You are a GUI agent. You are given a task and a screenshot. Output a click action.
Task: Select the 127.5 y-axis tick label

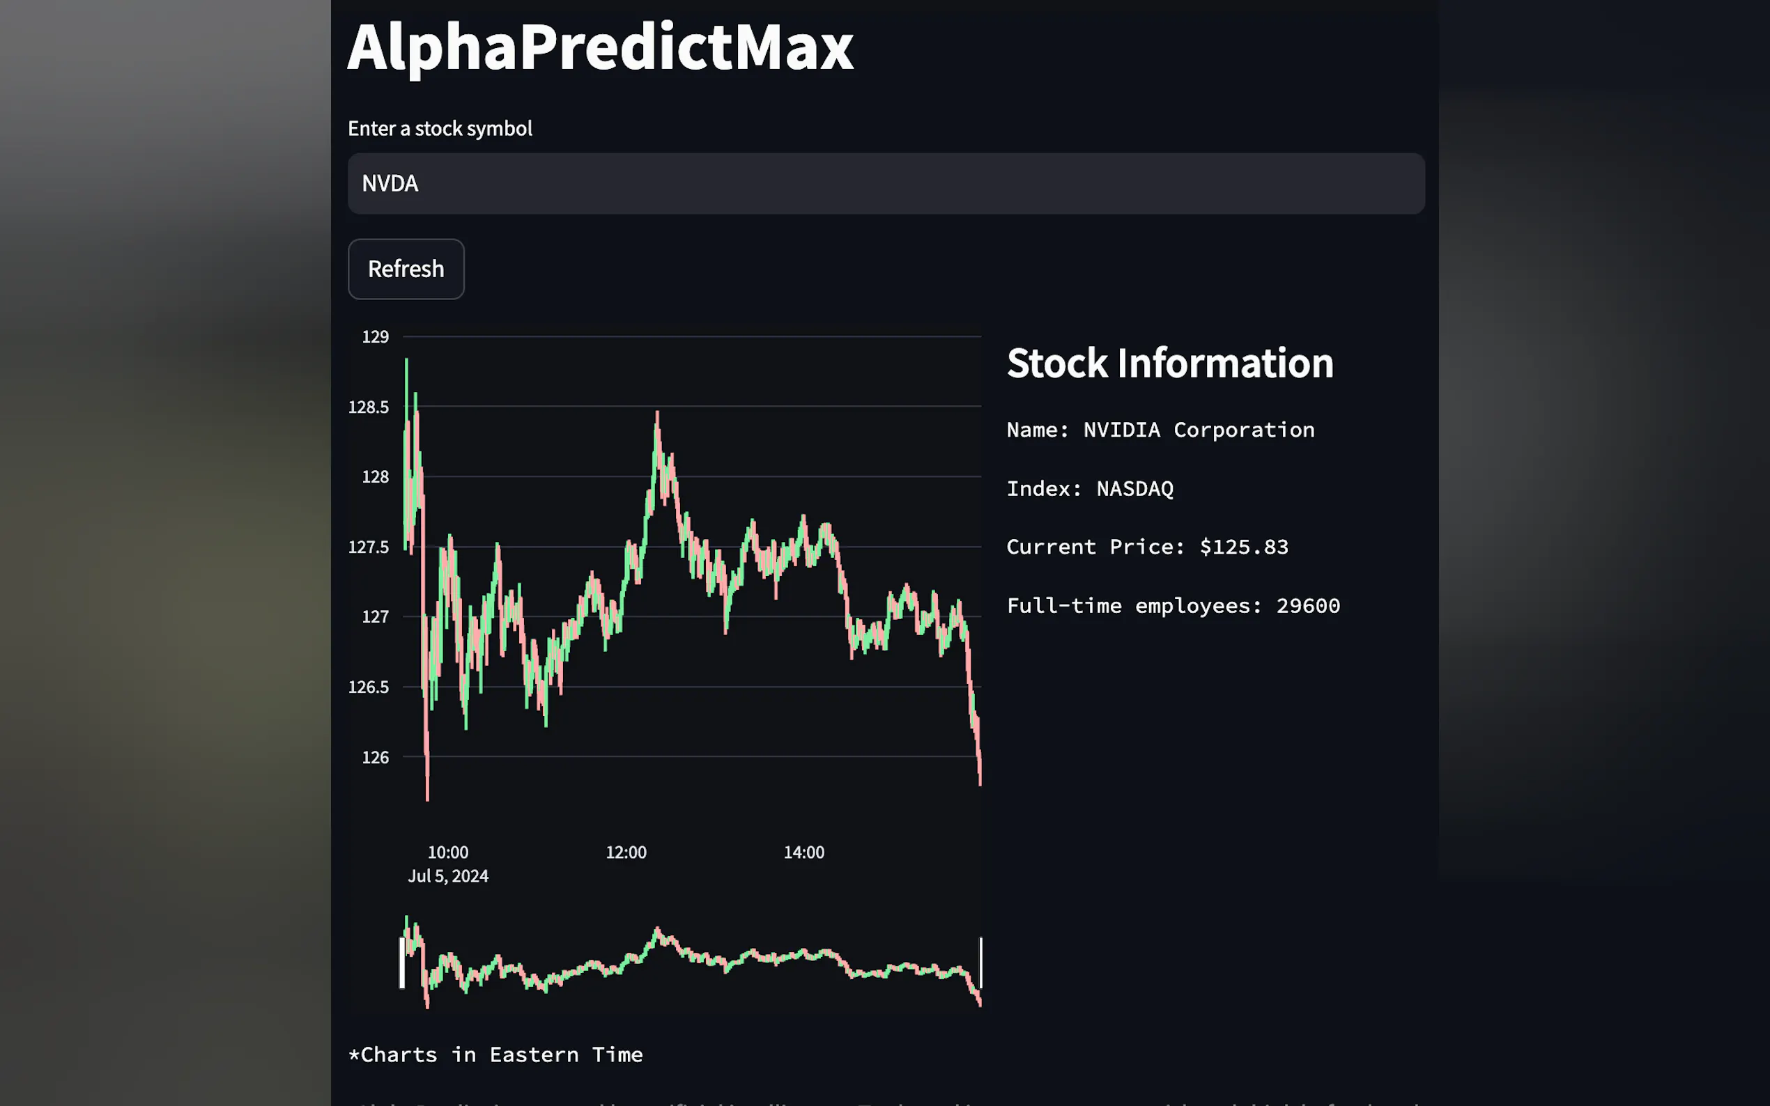[369, 547]
